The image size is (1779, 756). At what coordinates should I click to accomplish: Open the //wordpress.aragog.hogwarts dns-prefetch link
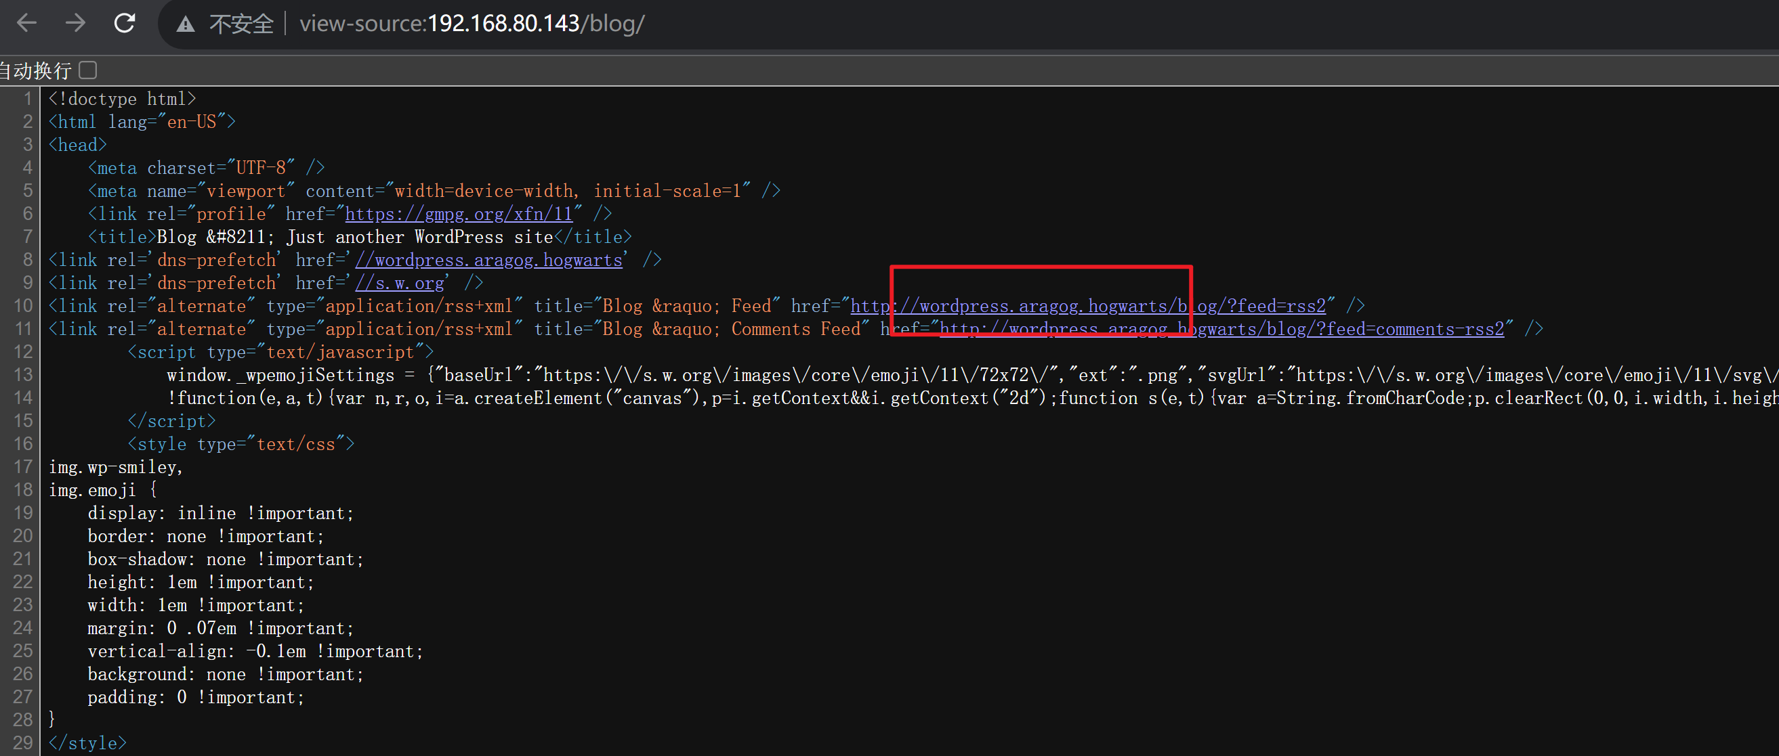click(x=489, y=260)
